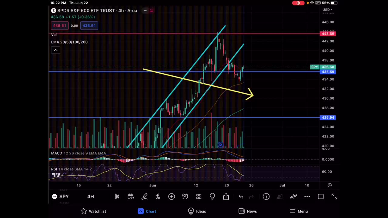The width and height of the screenshot is (388, 218).
Task: Tap the blue D dividend marker
Action: (220, 145)
